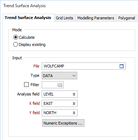Click the Numeric Exceptions button
The width and height of the screenshot is (138, 140).
coord(63,123)
